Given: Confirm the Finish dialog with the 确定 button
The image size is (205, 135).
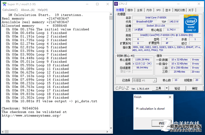Looking at the screenshot, I should (161, 123).
